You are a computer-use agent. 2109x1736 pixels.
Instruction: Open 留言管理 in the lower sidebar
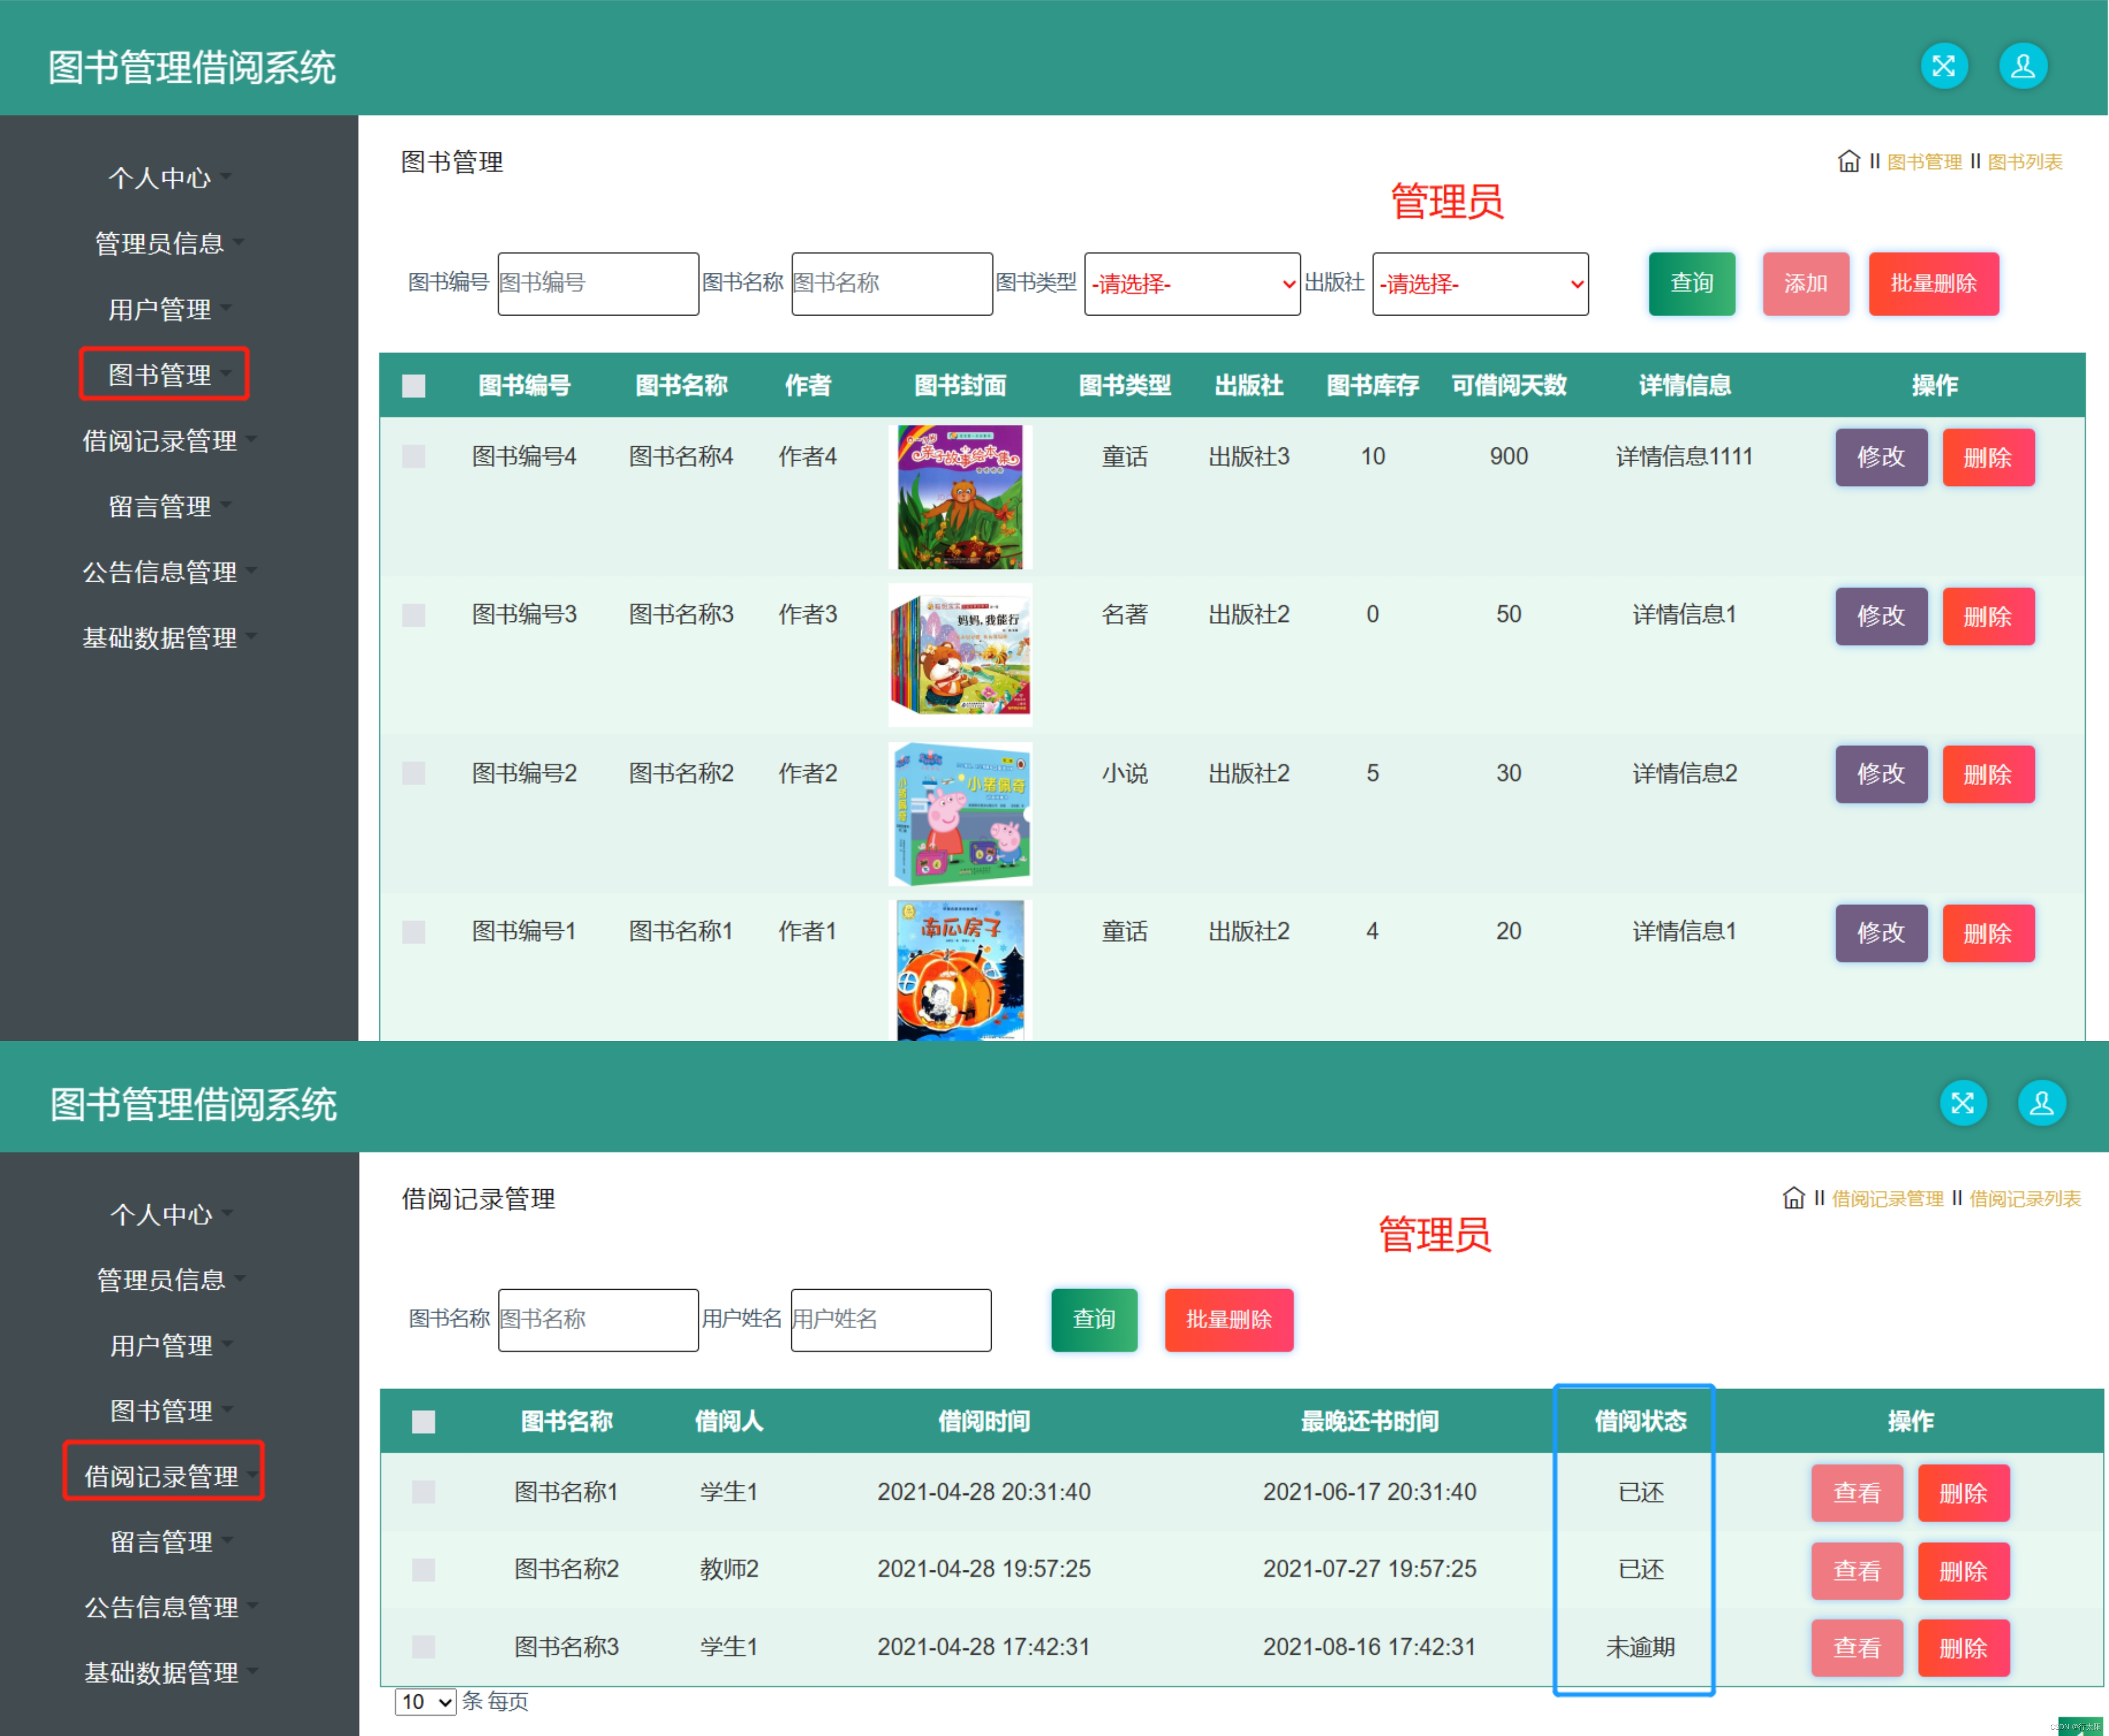click(162, 1541)
